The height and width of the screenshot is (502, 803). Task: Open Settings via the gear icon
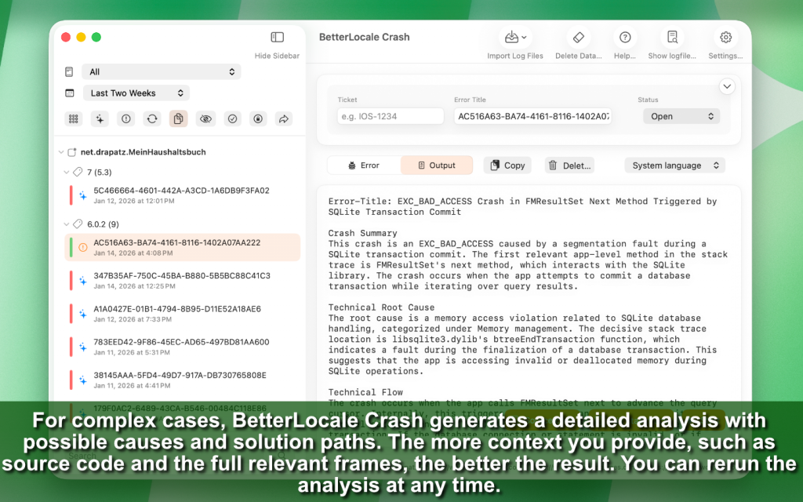tap(725, 38)
